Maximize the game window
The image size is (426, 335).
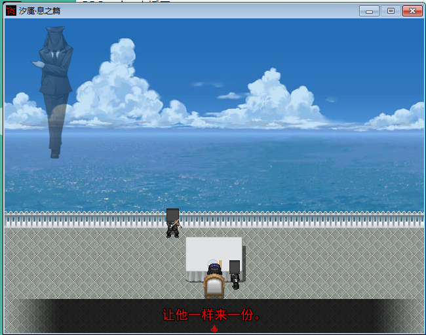pos(391,11)
